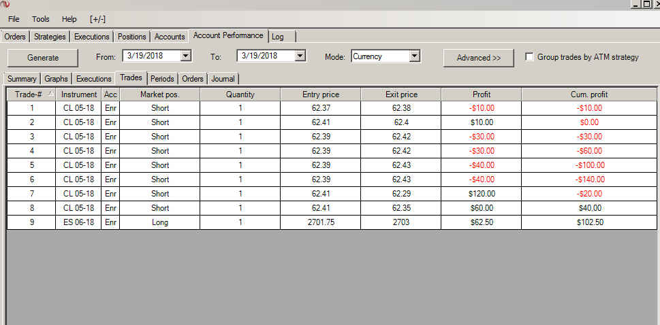Open the Journal sub-tab

223,79
